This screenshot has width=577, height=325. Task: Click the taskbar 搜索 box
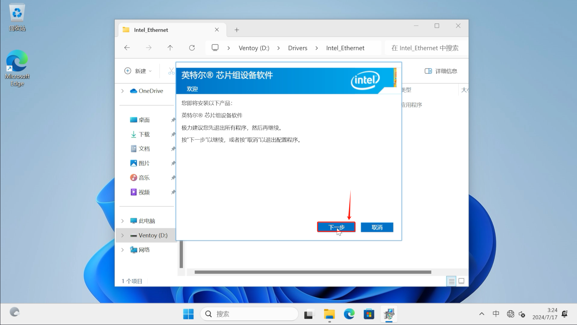(x=249, y=314)
